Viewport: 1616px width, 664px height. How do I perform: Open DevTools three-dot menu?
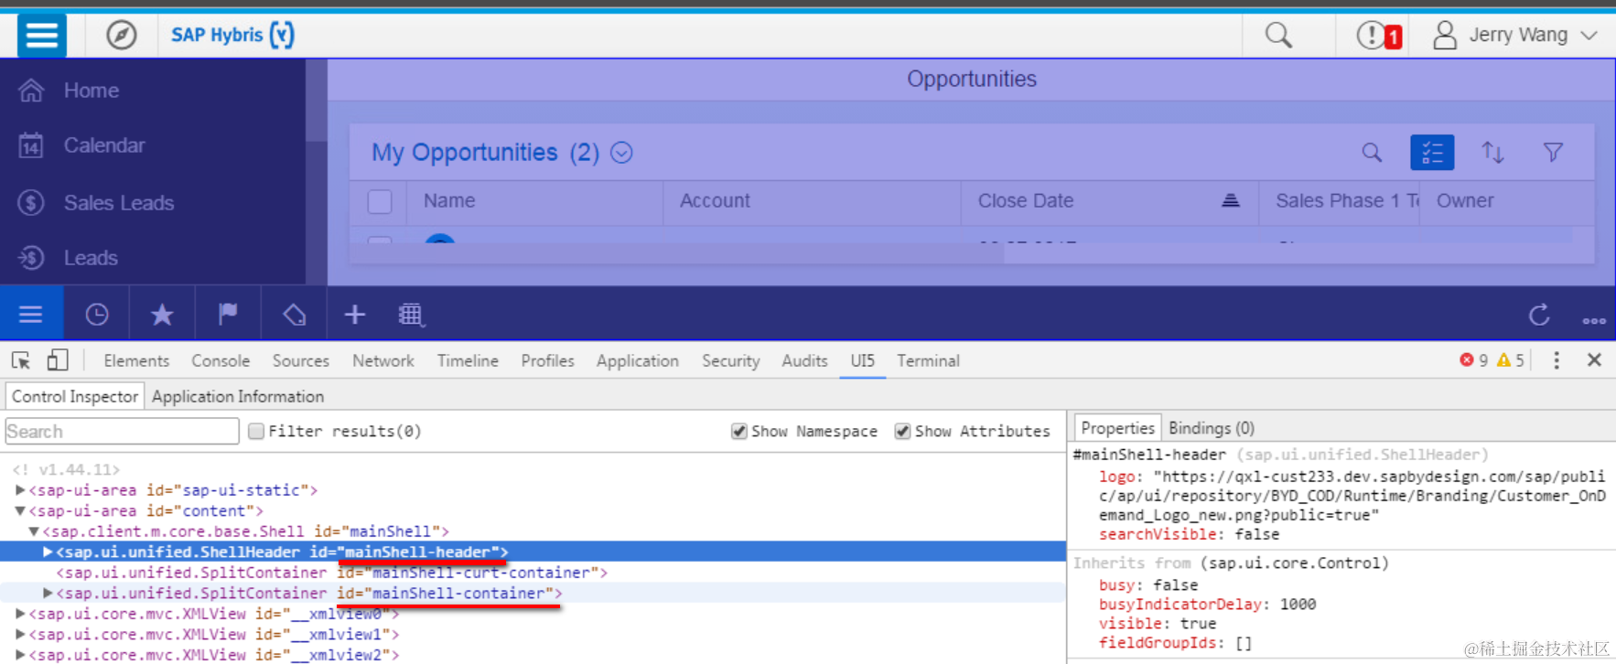pos(1557,360)
